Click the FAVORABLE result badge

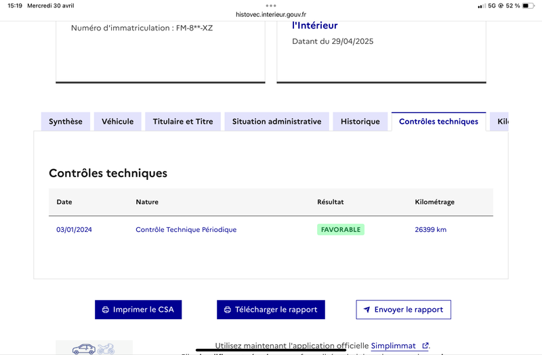(x=341, y=230)
